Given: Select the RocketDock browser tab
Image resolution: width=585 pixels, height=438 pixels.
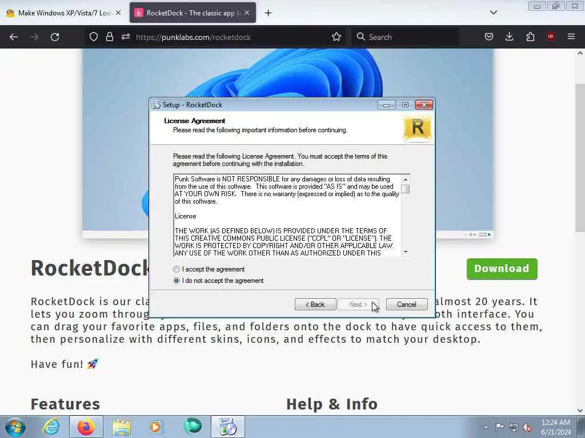Looking at the screenshot, I should [x=193, y=13].
